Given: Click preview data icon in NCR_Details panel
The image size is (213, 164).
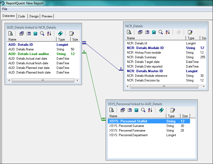Looking at the screenshot, I should tap(129, 32).
